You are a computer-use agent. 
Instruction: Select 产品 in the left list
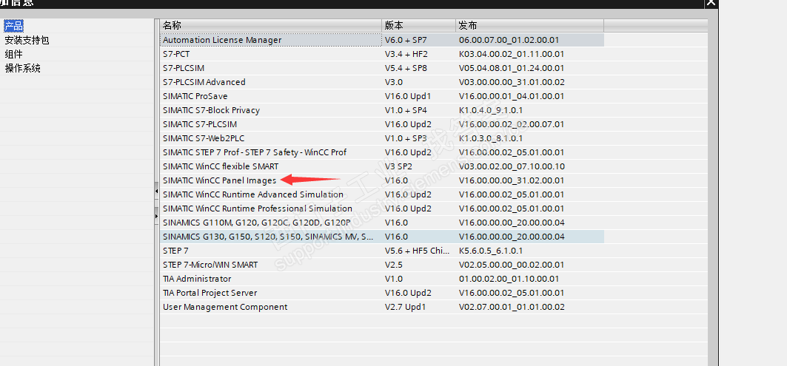[13, 27]
